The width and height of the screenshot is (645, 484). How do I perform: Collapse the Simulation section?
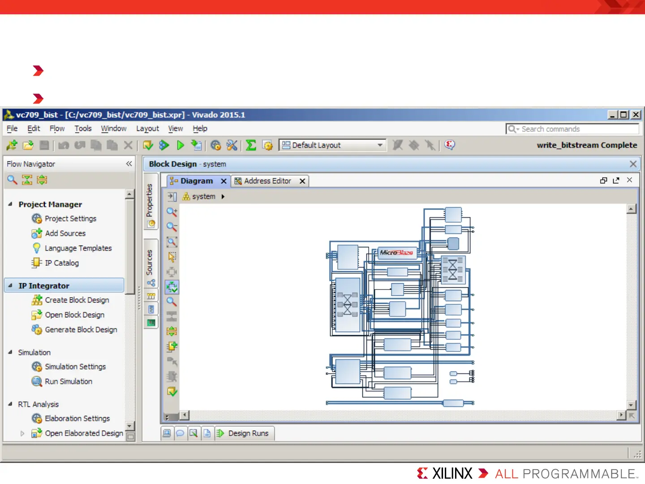[10, 352]
